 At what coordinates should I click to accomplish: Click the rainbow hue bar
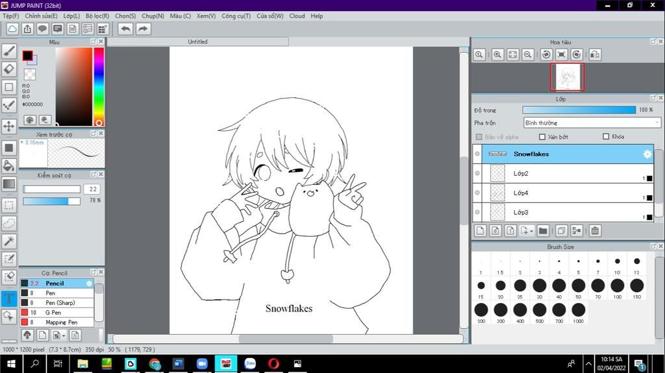[99, 86]
